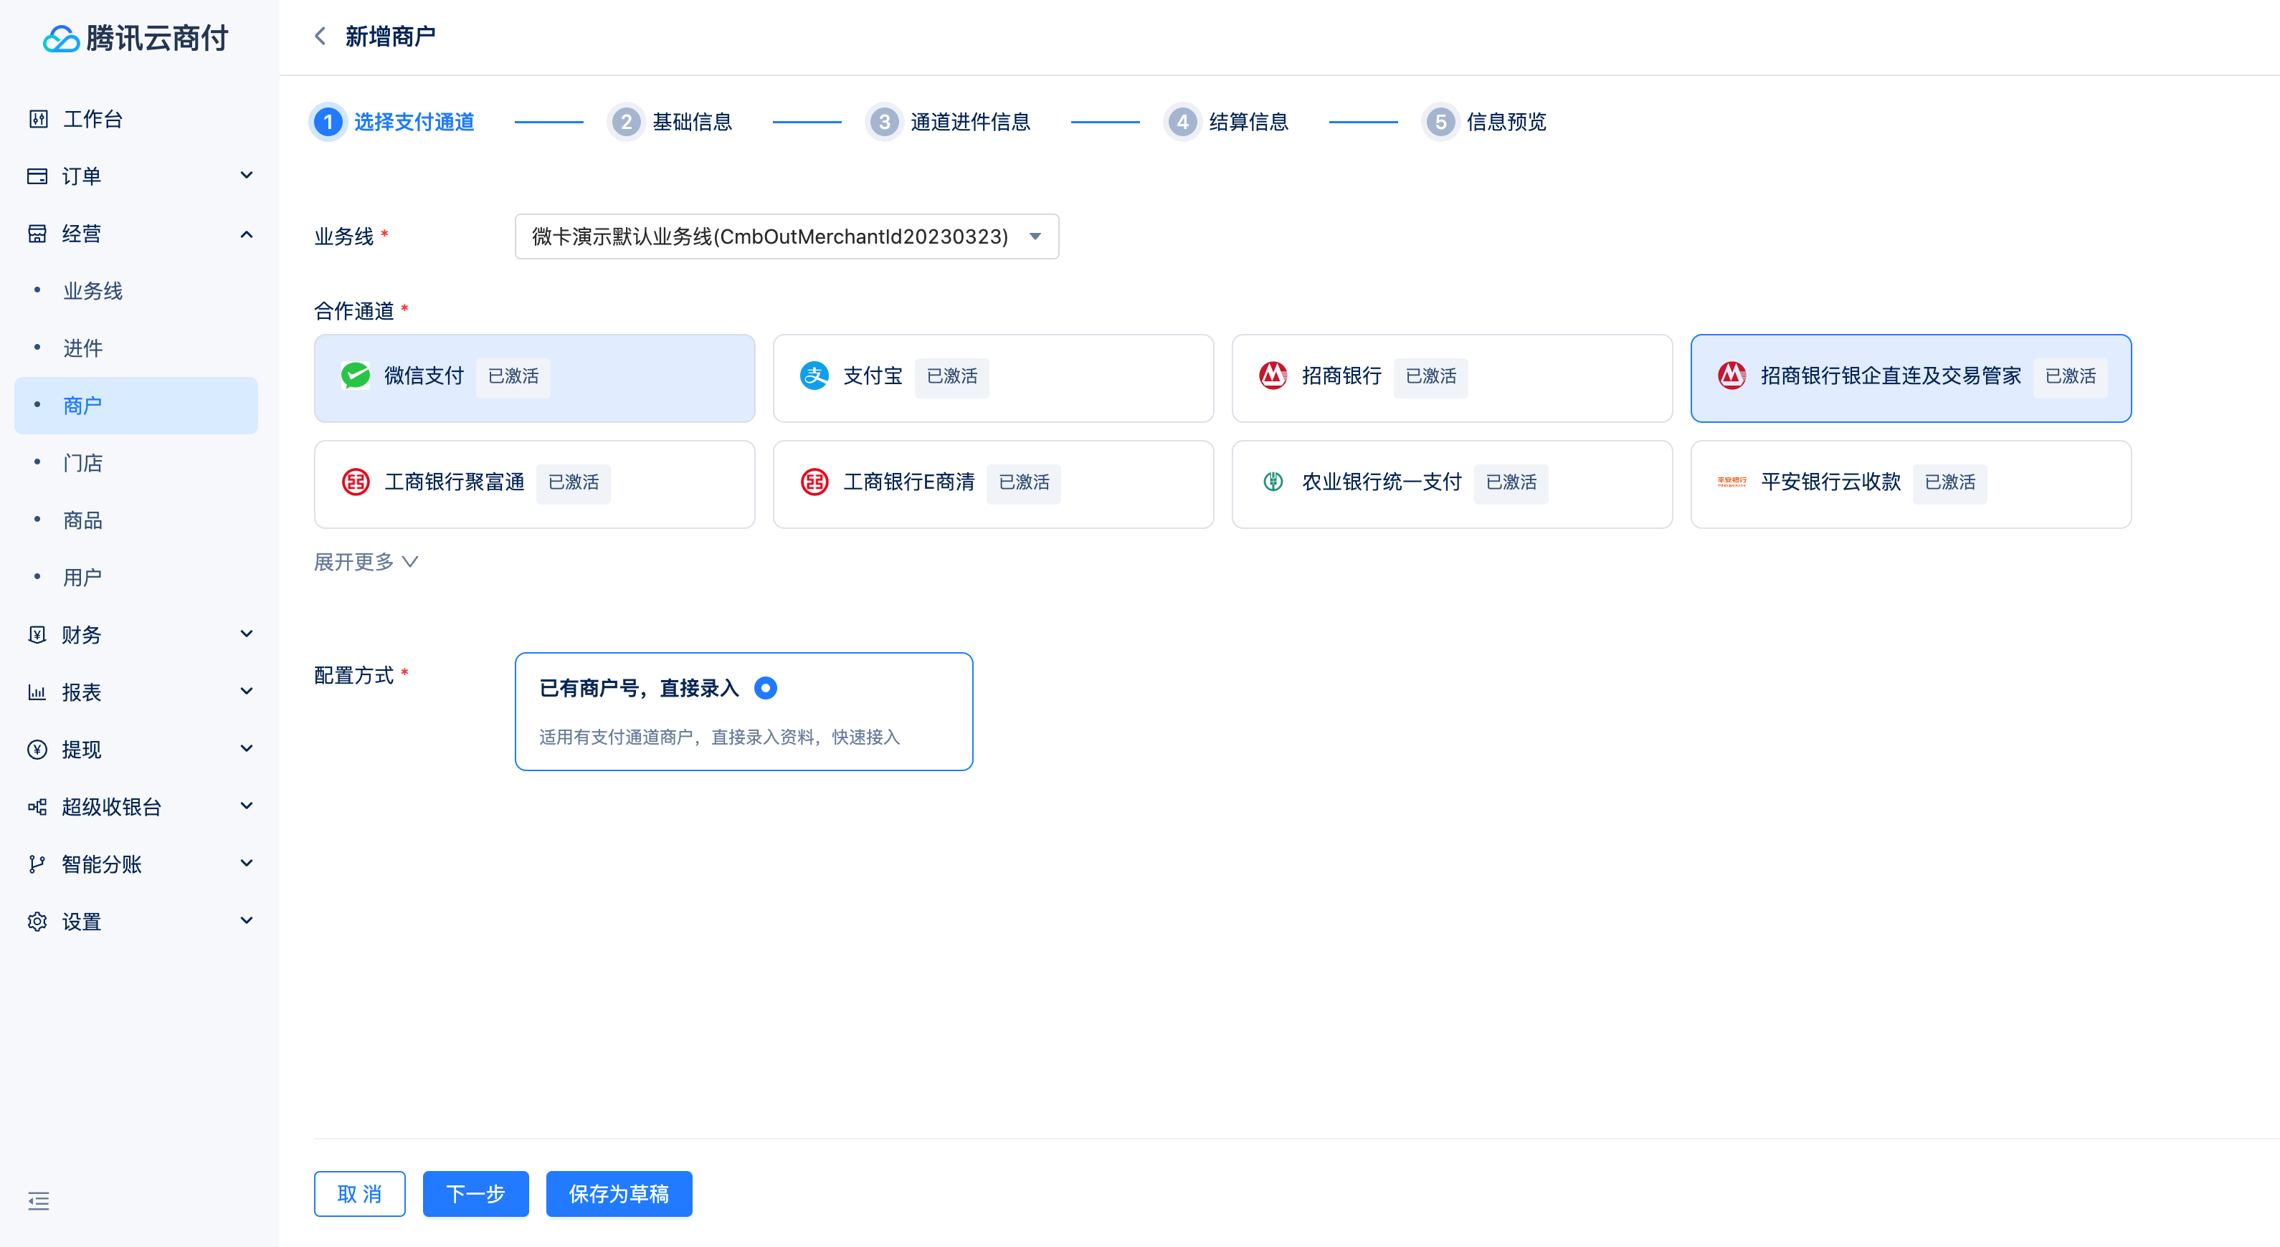Viewport: 2280px width, 1247px height.
Task: Click the 已激活 tag on 支付宝 card
Action: tap(951, 377)
